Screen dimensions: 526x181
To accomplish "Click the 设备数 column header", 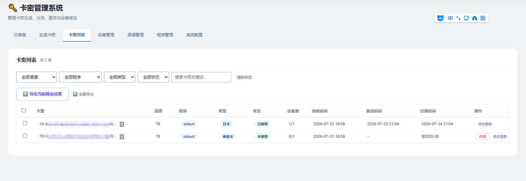I will [293, 111].
